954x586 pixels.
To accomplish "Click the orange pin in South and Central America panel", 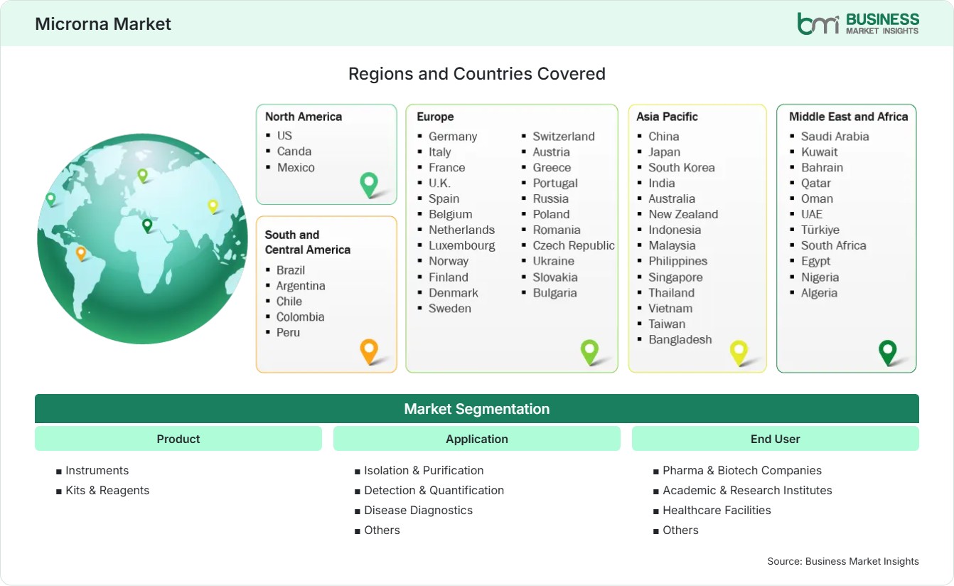I will click(x=369, y=351).
